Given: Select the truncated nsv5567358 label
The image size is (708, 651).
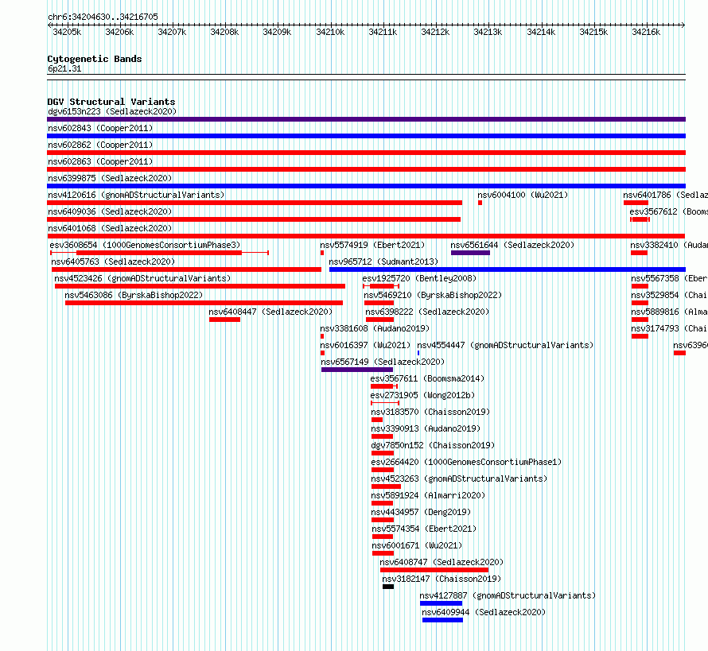Looking at the screenshot, I should (669, 278).
